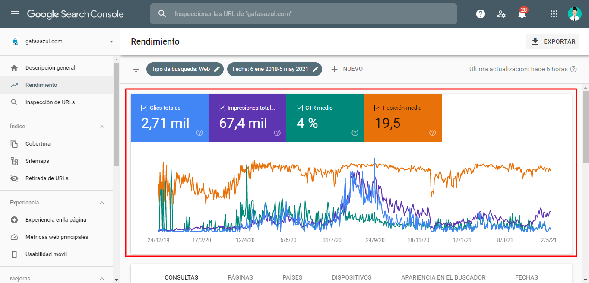This screenshot has height=283, width=589.
Task: Click info icon beside Última actualización
Action: coord(573,69)
